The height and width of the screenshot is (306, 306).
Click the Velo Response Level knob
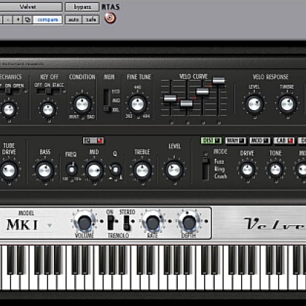(x=254, y=103)
